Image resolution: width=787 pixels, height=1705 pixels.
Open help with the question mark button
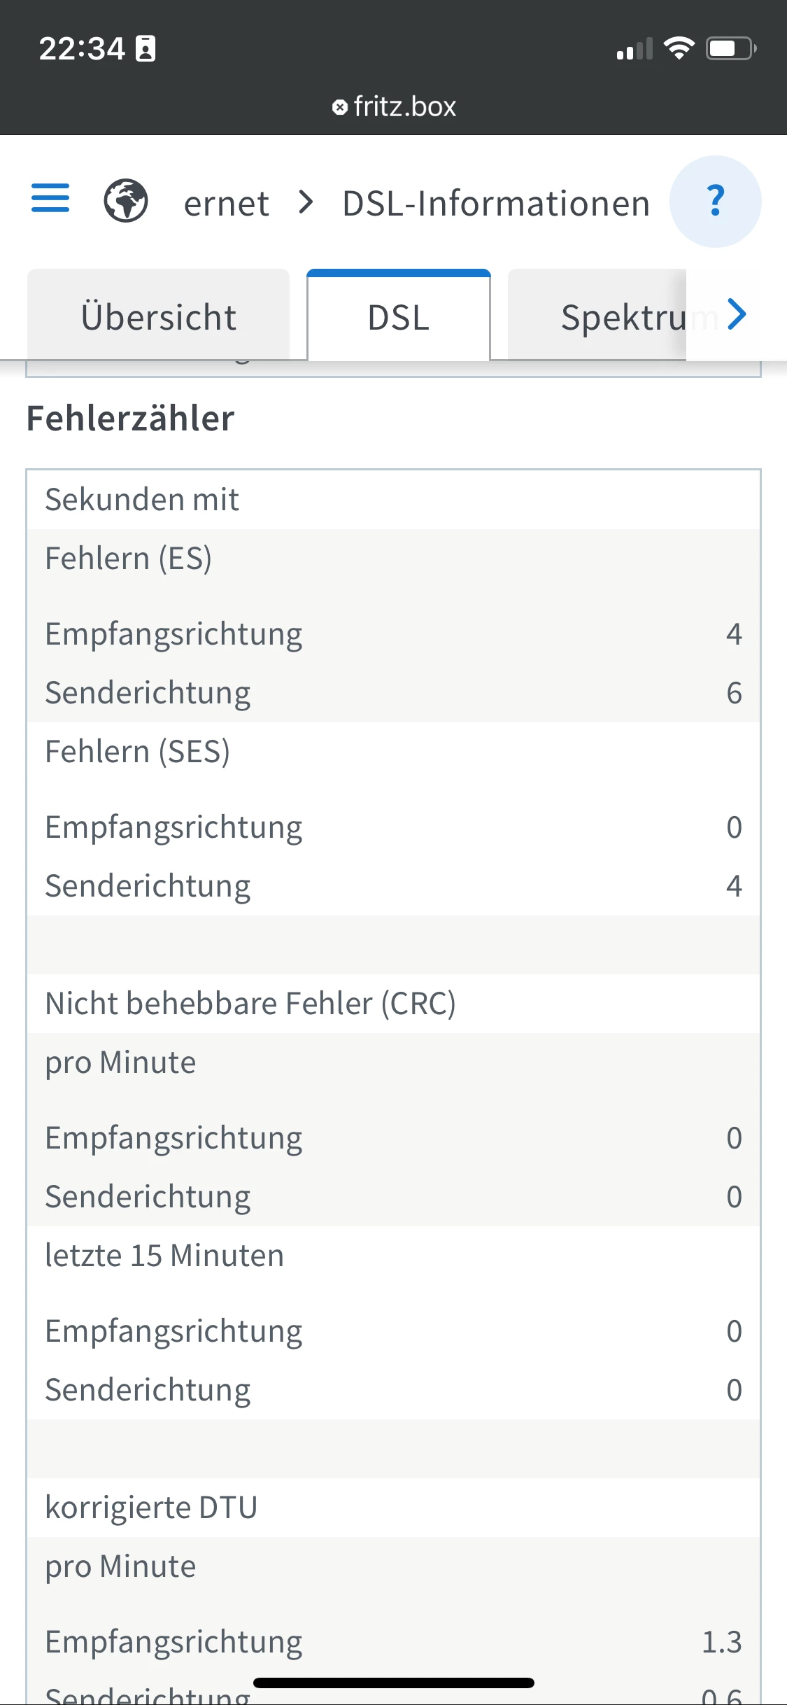715,202
